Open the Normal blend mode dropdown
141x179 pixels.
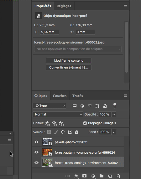(58, 115)
